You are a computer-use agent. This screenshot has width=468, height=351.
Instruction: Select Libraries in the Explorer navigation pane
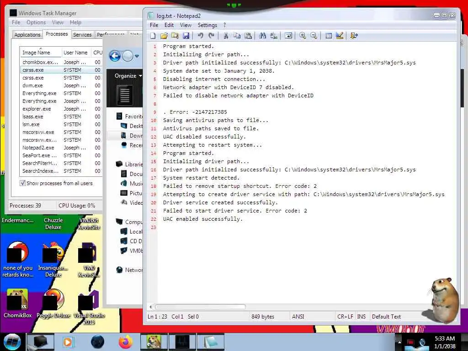[x=130, y=164]
